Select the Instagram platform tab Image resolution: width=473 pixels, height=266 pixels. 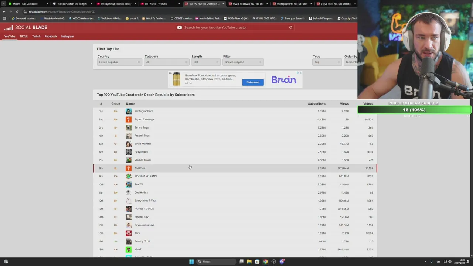pos(67,37)
